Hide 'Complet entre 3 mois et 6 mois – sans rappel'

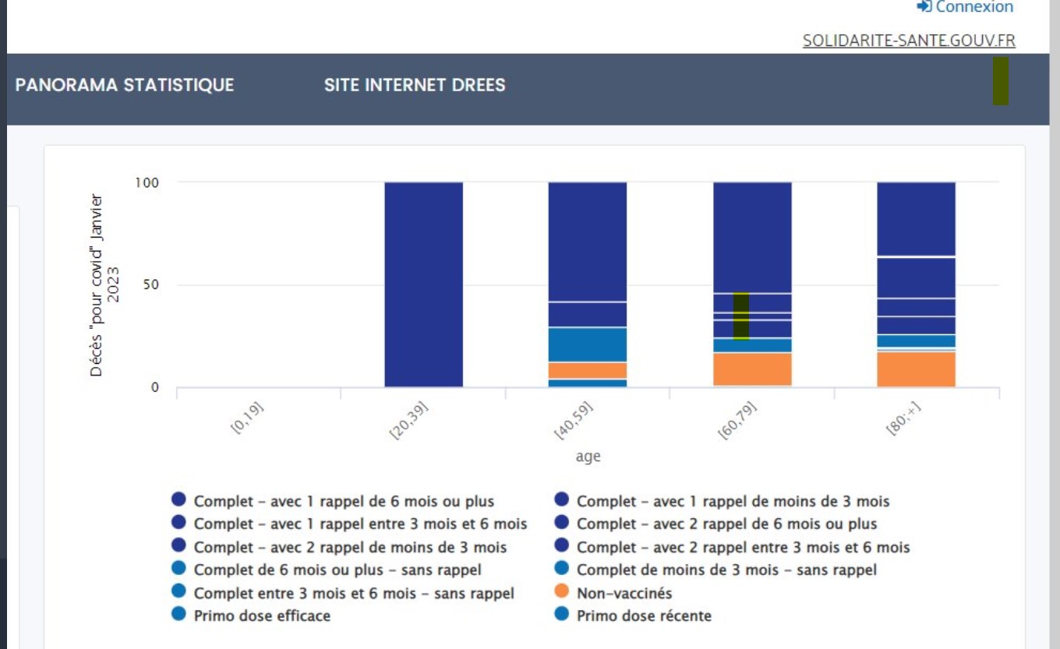tap(354, 593)
